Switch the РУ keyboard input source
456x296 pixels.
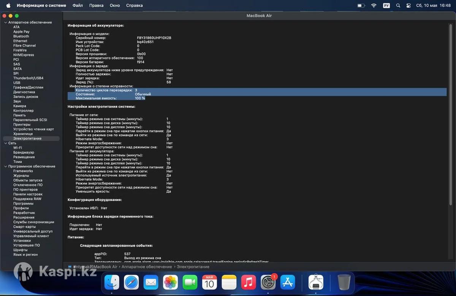tap(386, 6)
